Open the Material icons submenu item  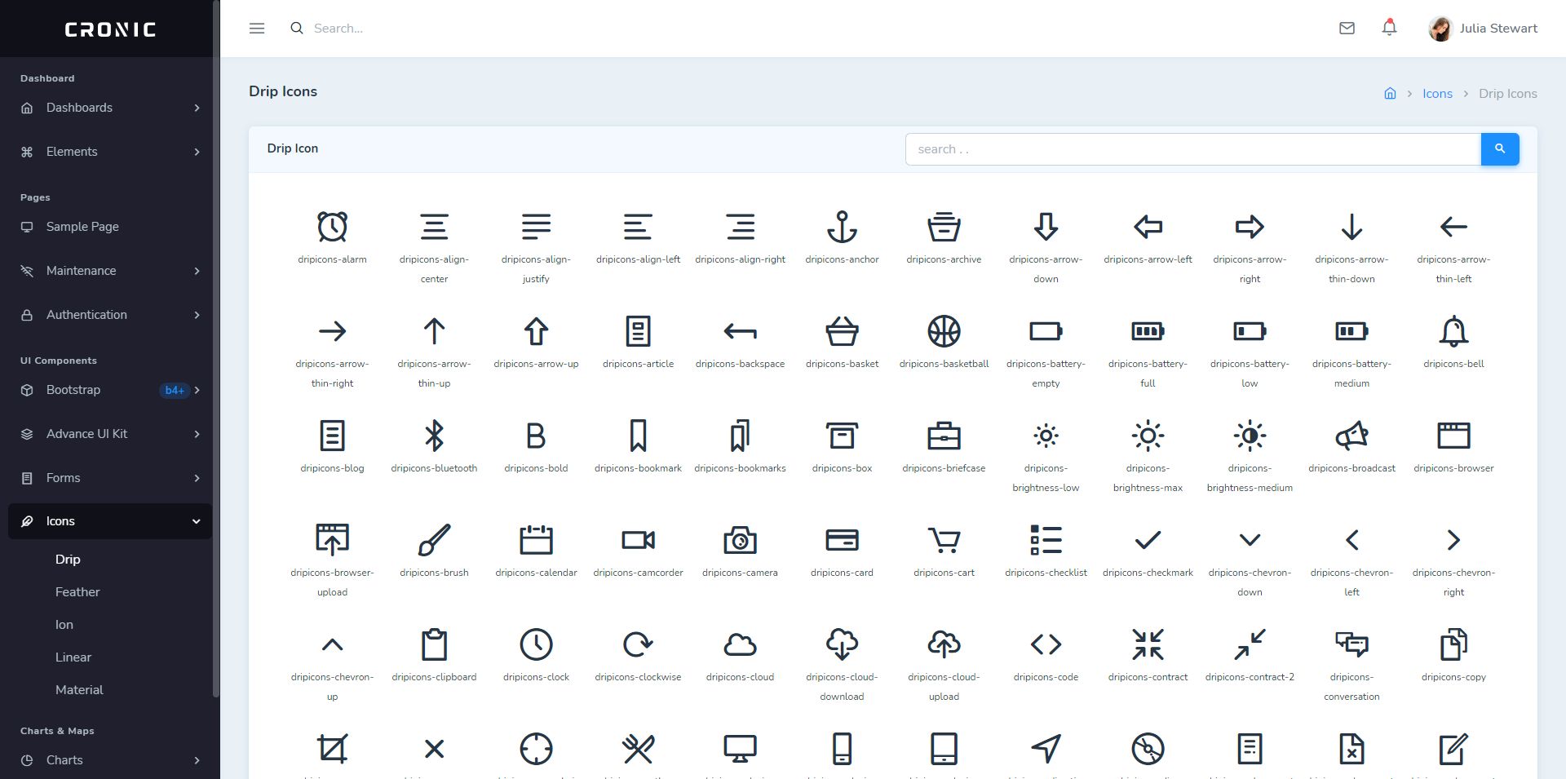point(79,690)
